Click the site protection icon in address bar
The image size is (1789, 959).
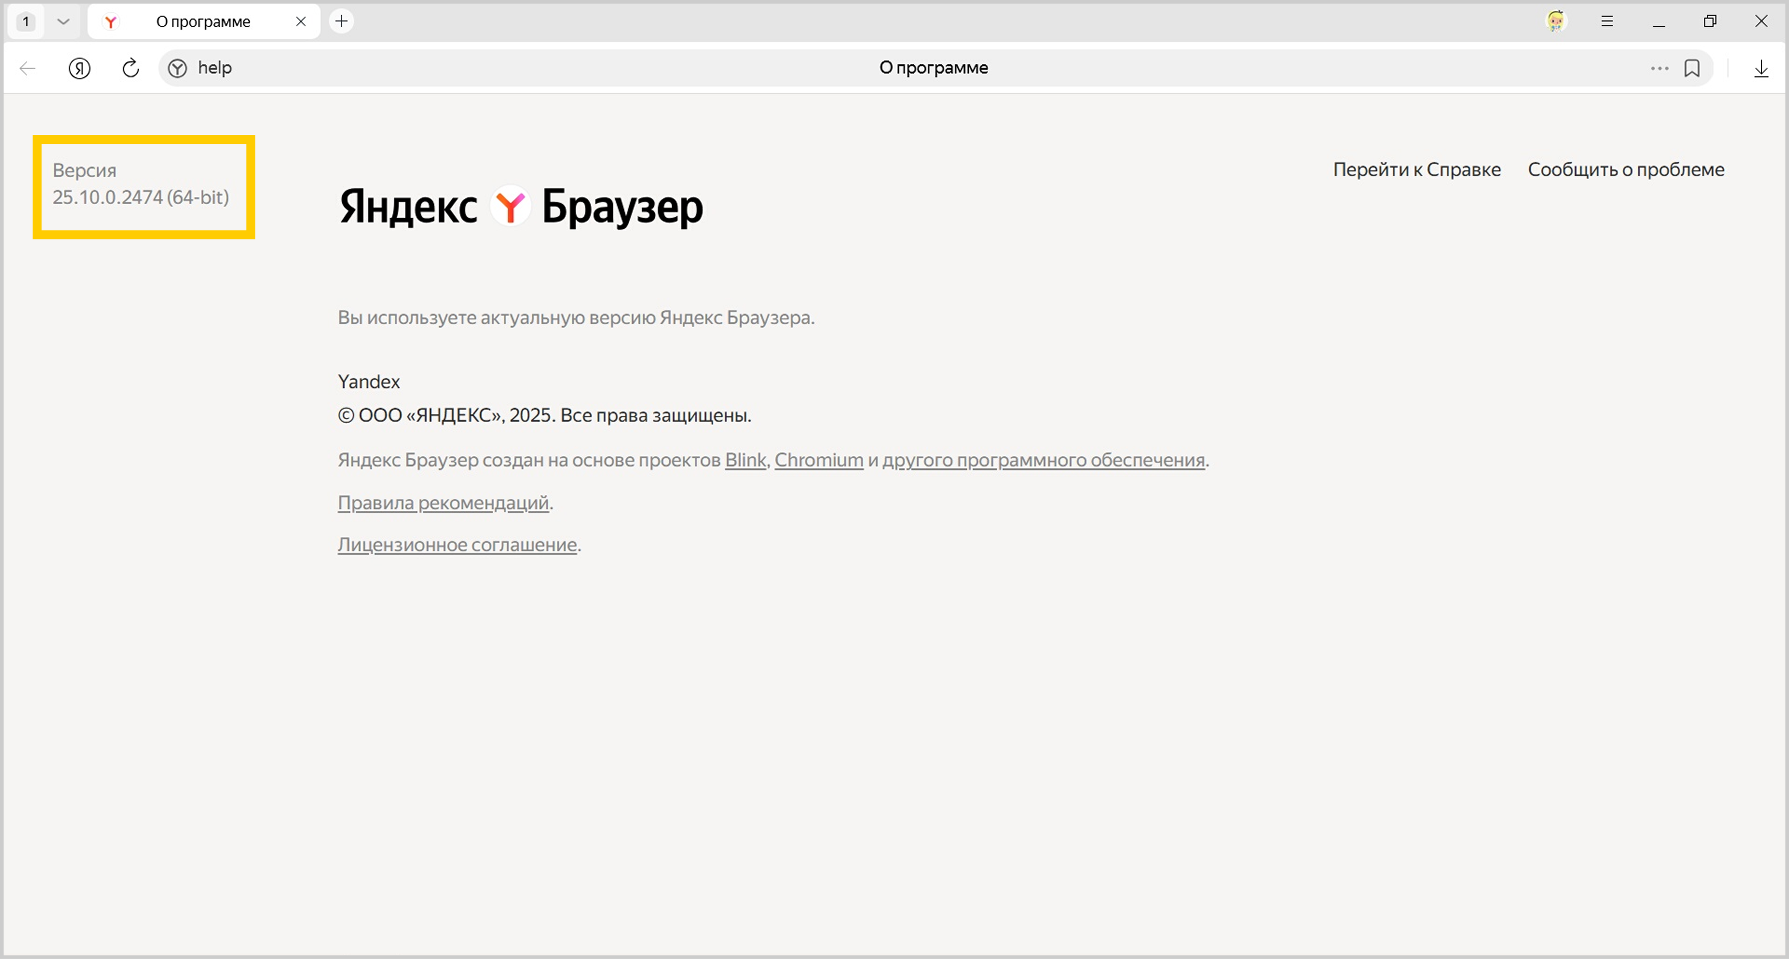pos(178,68)
